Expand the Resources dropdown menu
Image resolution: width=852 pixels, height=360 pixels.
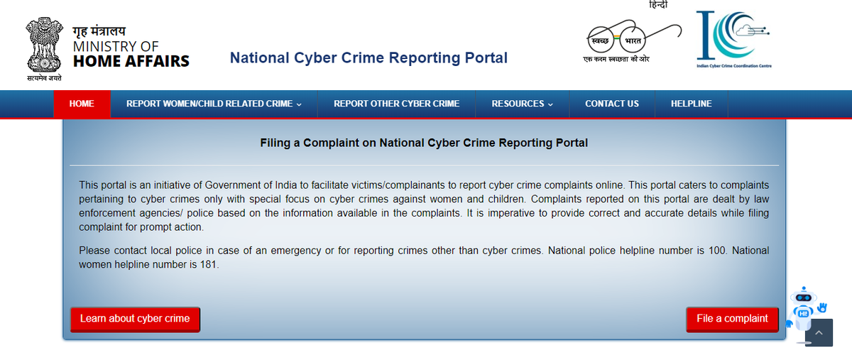(x=522, y=104)
